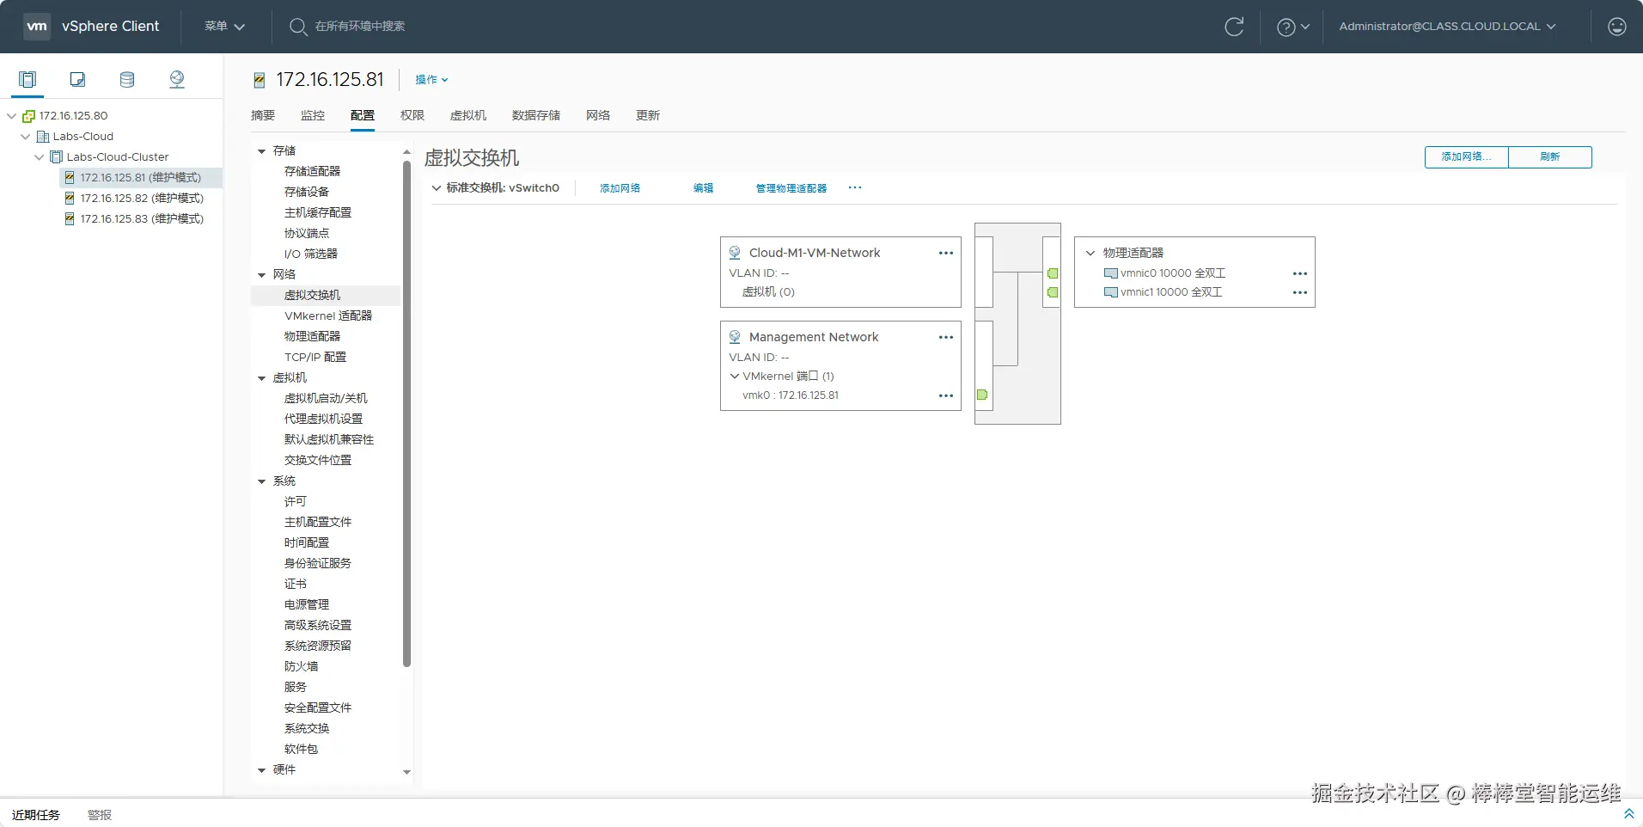Collapse the 虚拟机 configuration section
The image size is (1643, 827).
pos(261,378)
